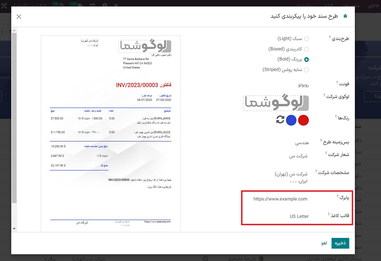381x261 pixels.
Task: Click the preview pane vertical scrollbar thumb
Action: click(14, 118)
